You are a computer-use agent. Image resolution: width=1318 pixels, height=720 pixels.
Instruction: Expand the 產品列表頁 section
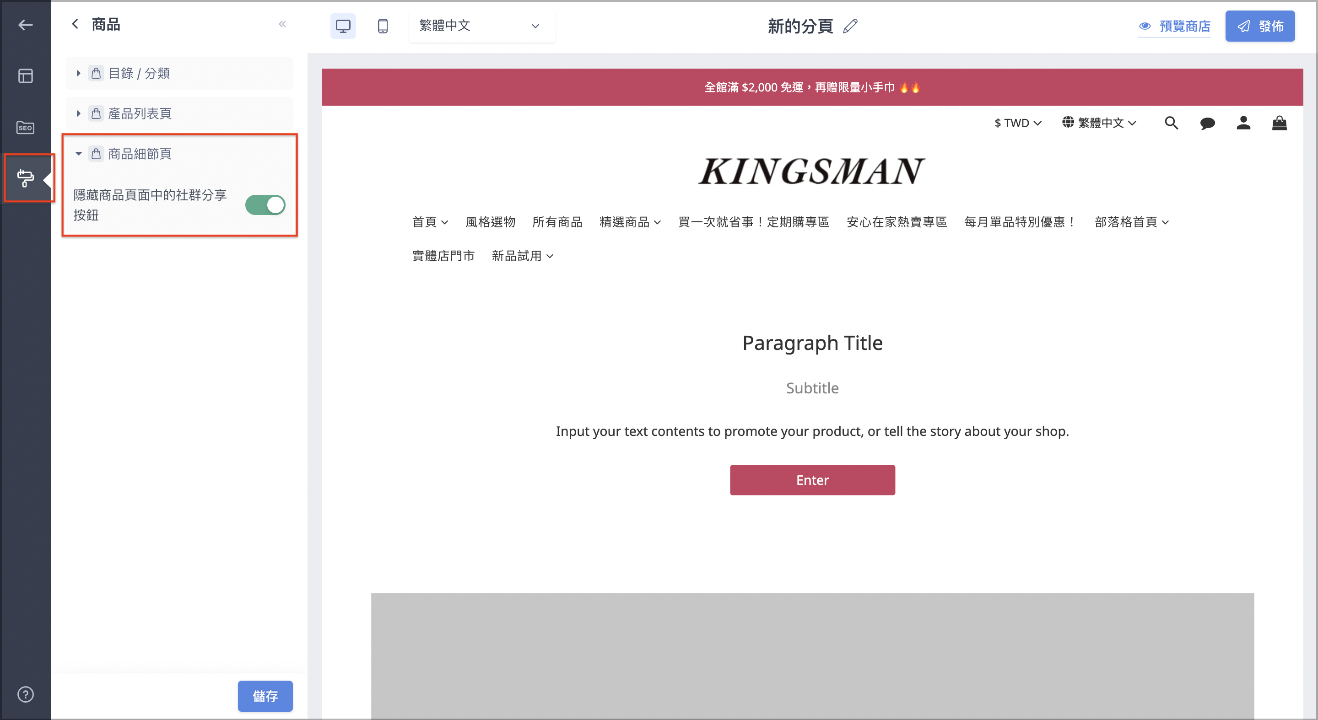point(78,113)
